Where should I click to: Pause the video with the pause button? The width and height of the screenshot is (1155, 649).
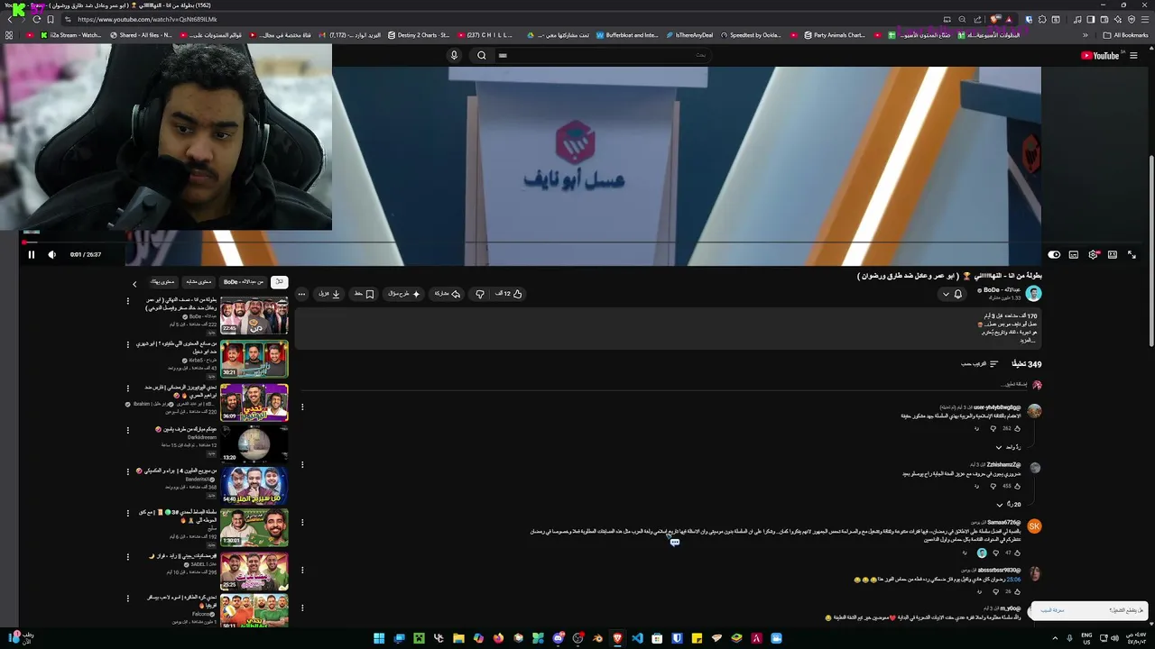tap(31, 254)
